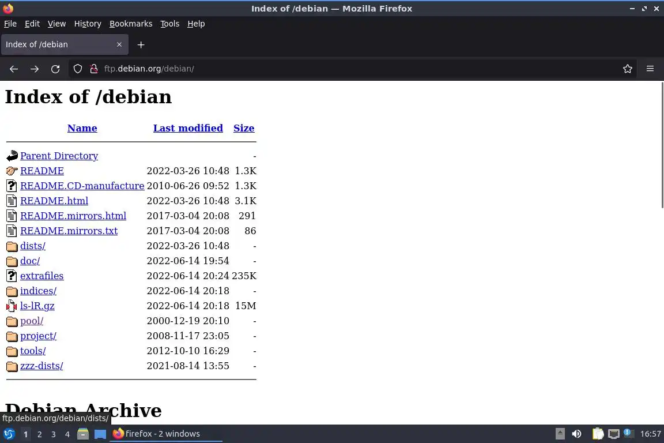The image size is (664, 443).
Task: Click the page vertical scrollbar
Action: (662, 145)
